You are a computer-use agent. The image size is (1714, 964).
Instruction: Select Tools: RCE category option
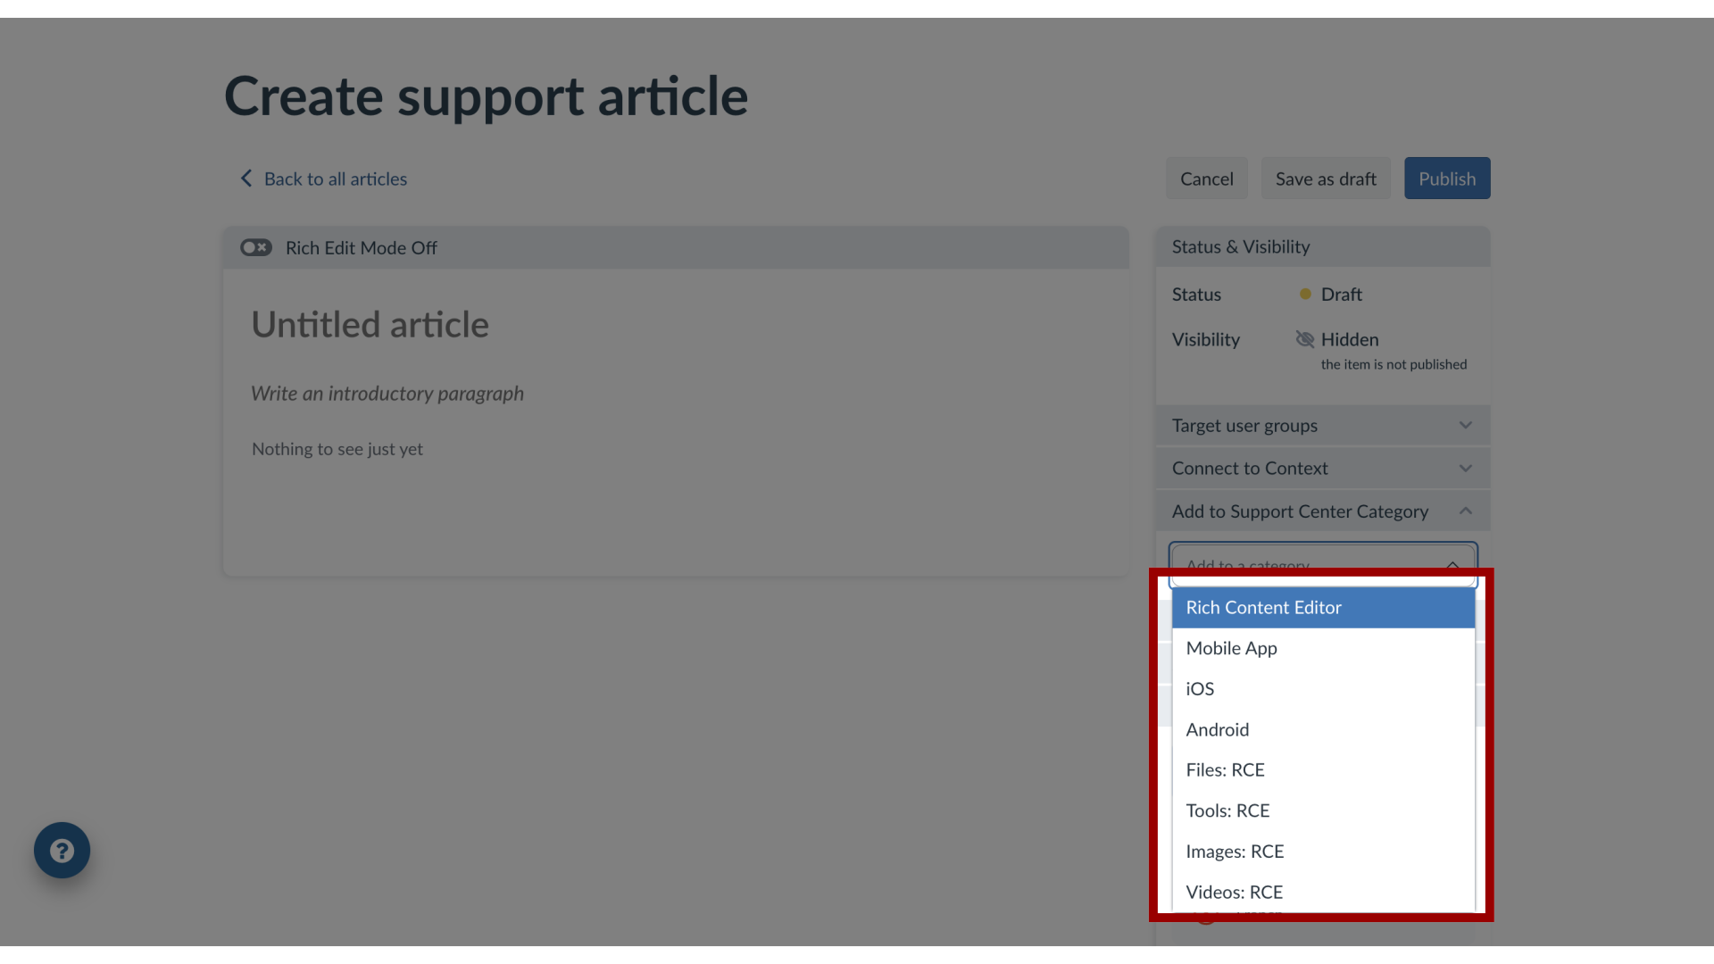pos(1227,810)
